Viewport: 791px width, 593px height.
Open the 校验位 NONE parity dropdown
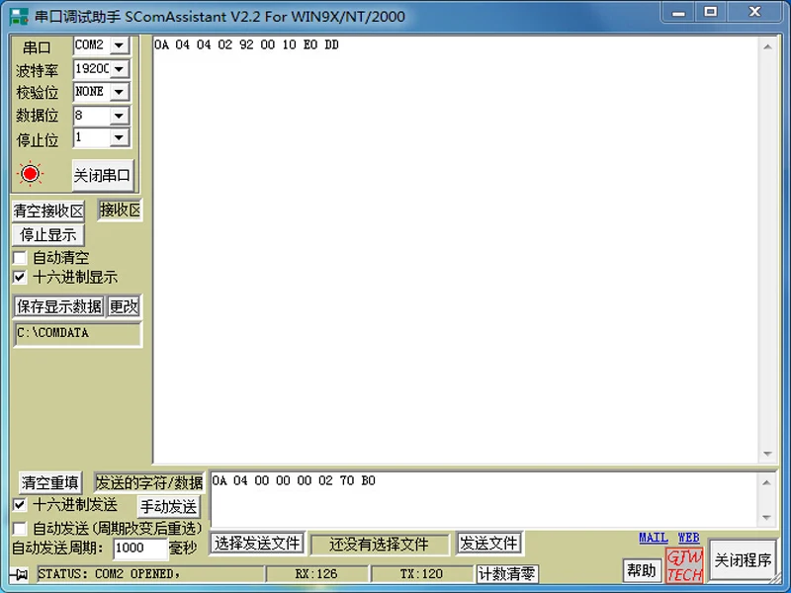tap(119, 92)
